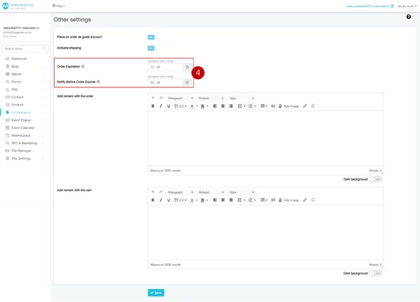This screenshot has height=302, width=420.
Task: Open Roboto font dropdown in order remark editor
Action: tap(211, 98)
